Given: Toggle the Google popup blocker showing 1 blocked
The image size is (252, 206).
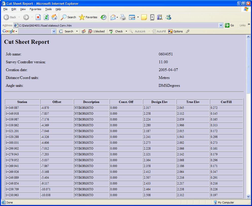Looking at the screenshot, I should (96, 31).
